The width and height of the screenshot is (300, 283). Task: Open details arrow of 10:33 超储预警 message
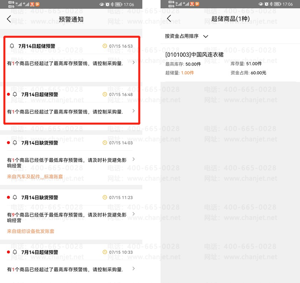(133, 269)
